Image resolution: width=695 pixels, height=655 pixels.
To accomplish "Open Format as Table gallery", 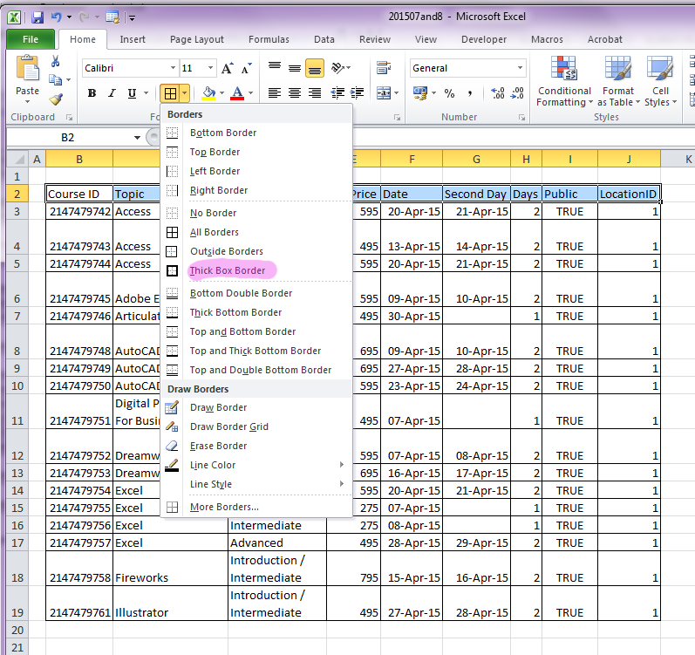I will click(618, 81).
